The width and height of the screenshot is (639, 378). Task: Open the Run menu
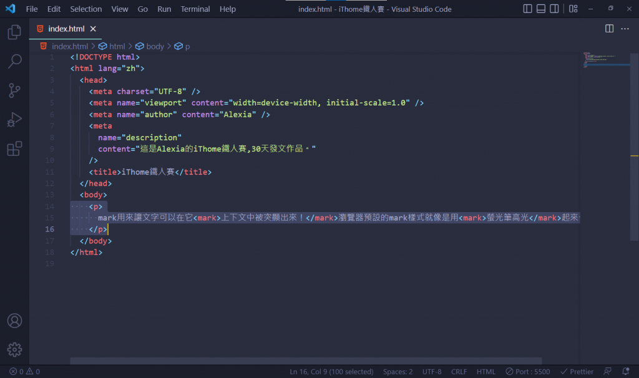[164, 9]
